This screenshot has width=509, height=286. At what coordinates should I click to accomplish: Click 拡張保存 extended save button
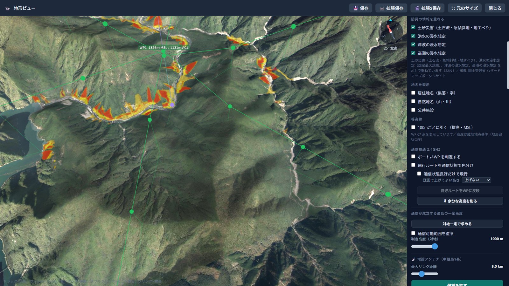[x=391, y=8]
